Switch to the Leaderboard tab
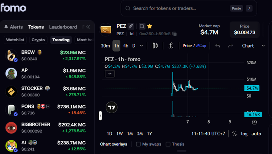This screenshot has height=154, width=272. coord(63,27)
